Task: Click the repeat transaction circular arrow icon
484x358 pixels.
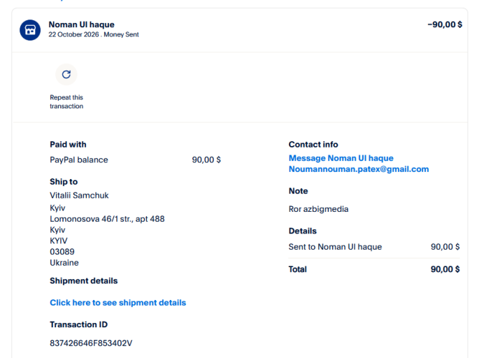Action: coord(66,74)
